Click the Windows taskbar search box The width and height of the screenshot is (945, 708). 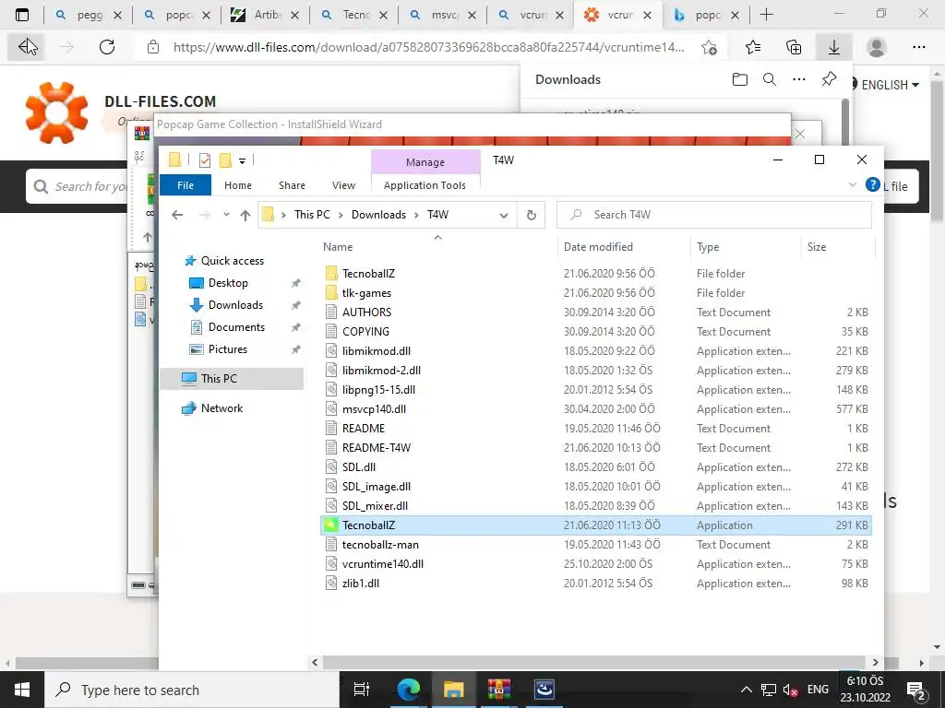point(192,690)
